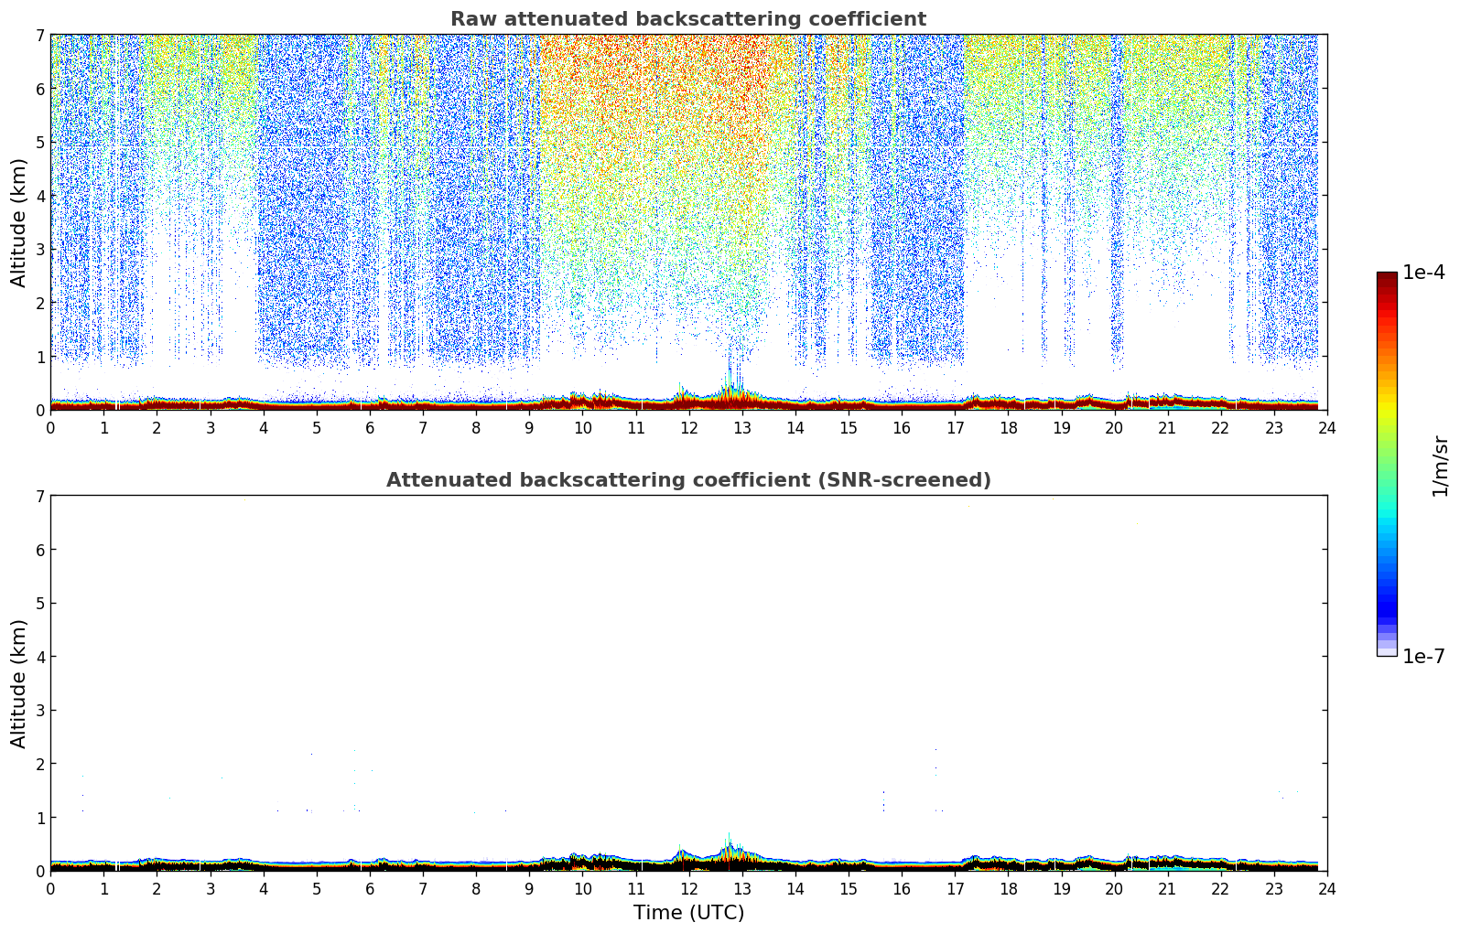Image resolution: width=1460 pixels, height=933 pixels.
Task: Select the "Time (UTC)" x-axis label
Action: (x=688, y=913)
